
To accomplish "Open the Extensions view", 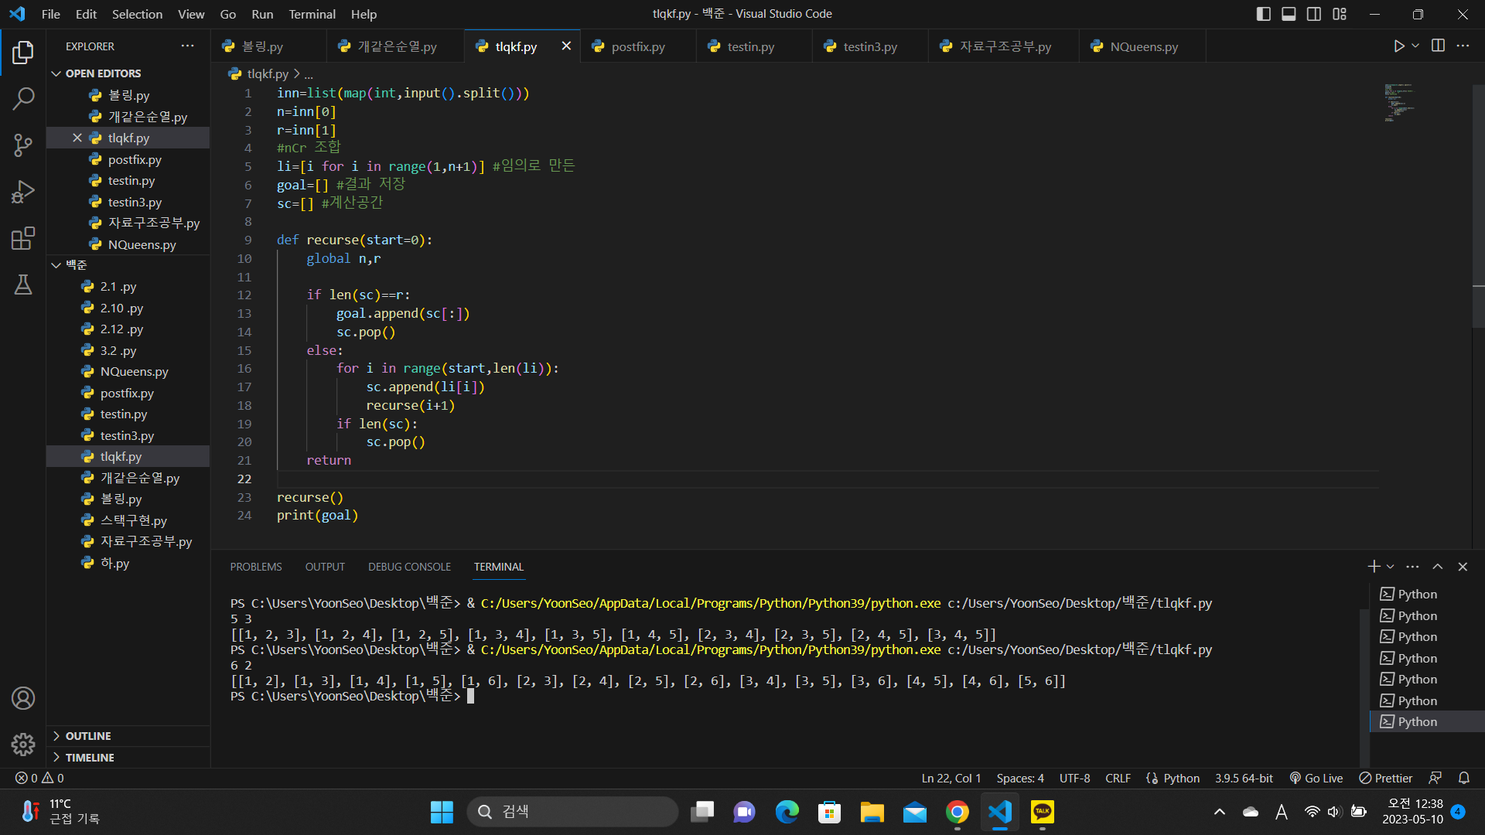I will (23, 238).
